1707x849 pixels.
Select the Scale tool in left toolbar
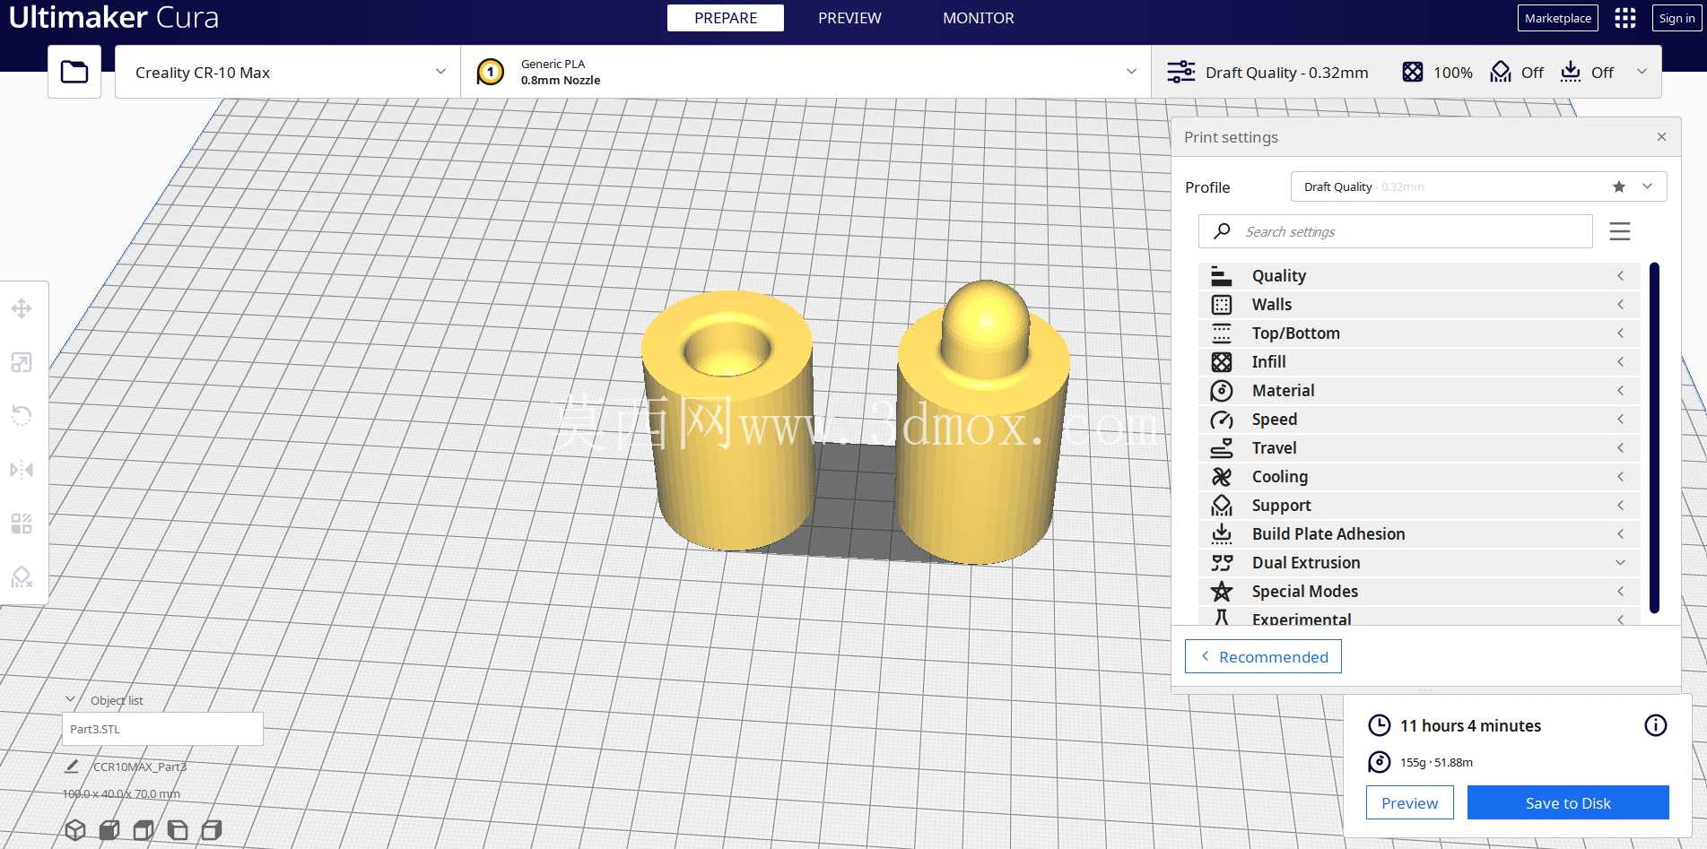point(22,362)
